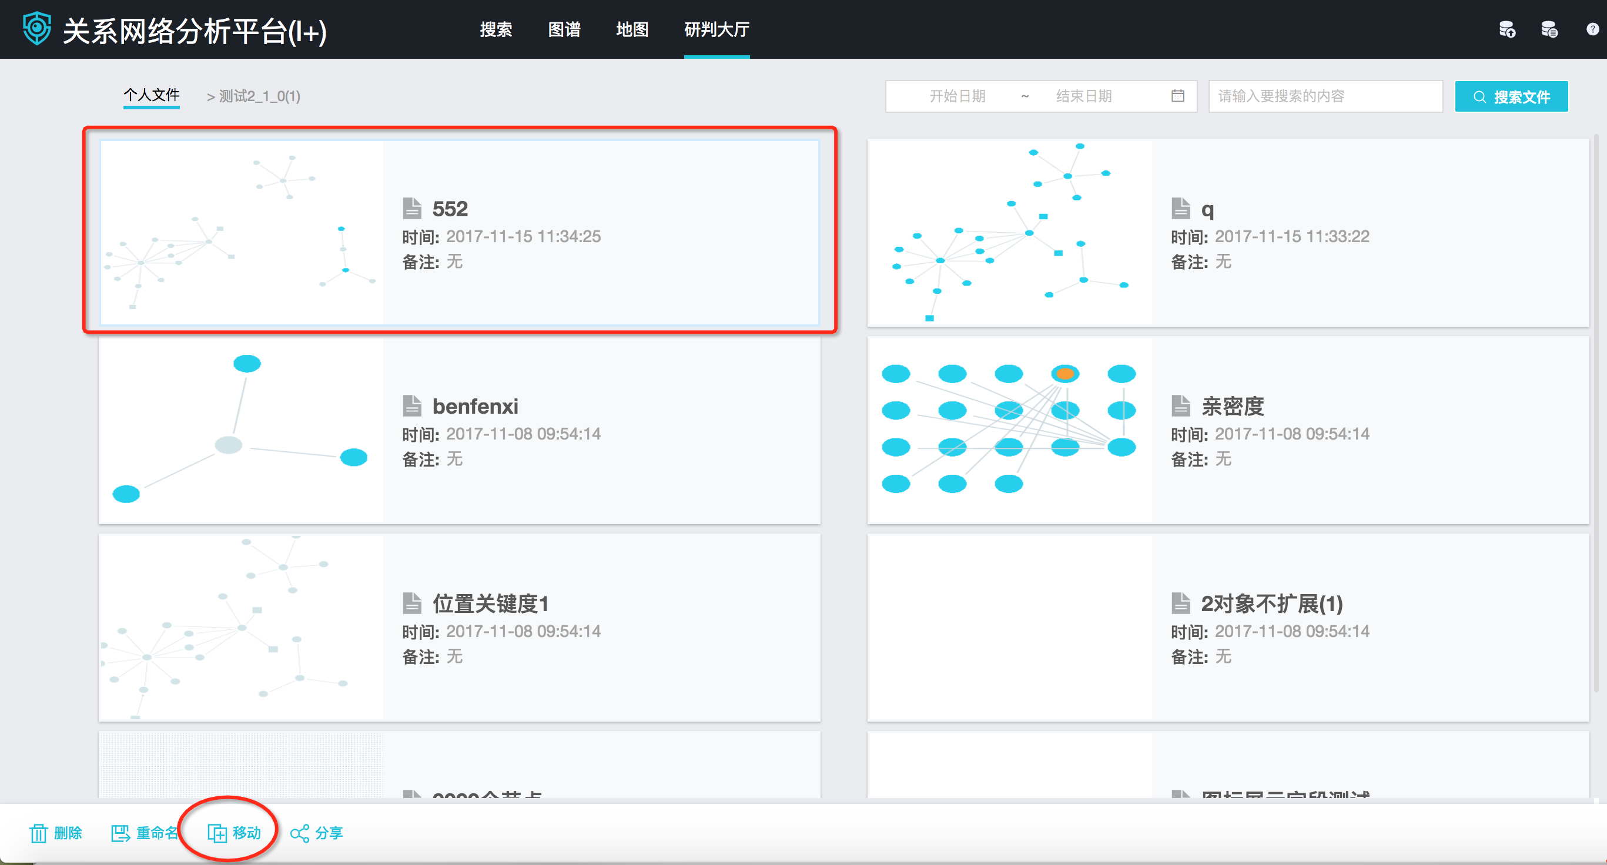Click the shield logo icon
The height and width of the screenshot is (865, 1607).
[x=37, y=29]
